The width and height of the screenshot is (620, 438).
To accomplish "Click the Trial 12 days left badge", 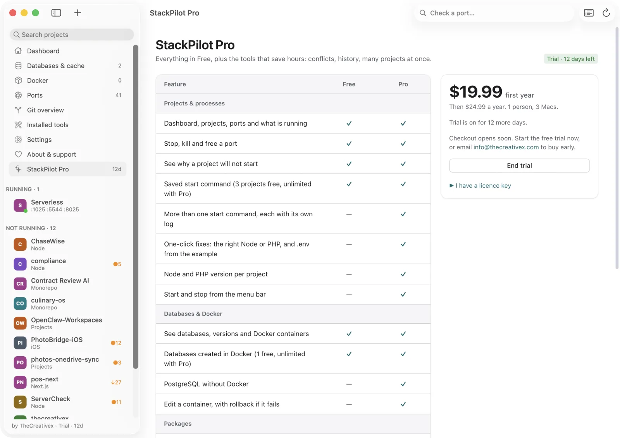I will (x=571, y=59).
